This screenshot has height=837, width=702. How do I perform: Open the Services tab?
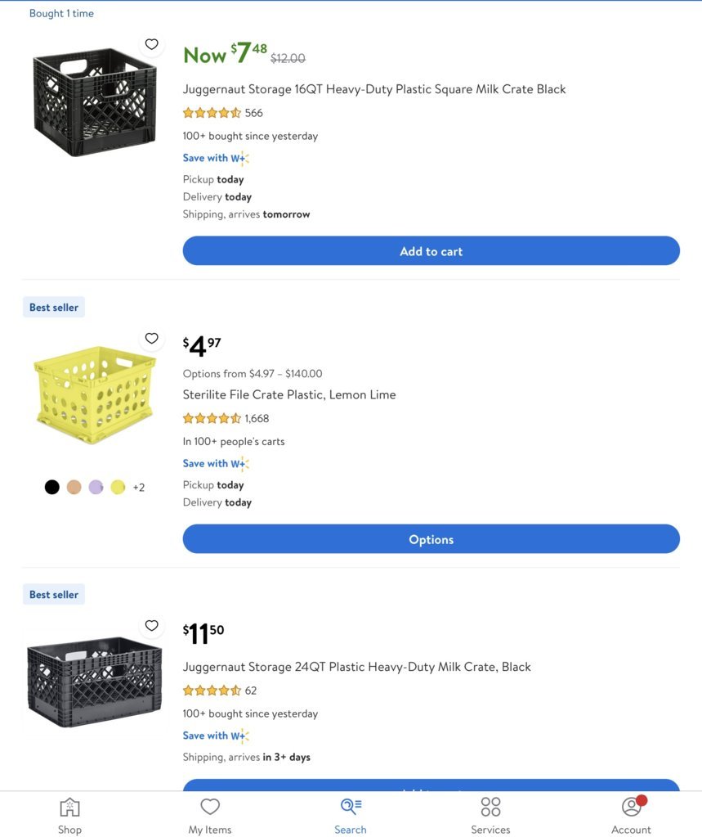[490, 816]
